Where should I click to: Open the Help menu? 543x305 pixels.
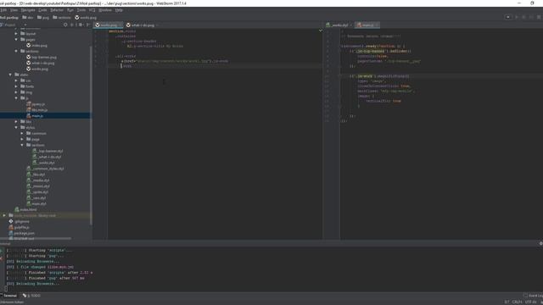119,10
